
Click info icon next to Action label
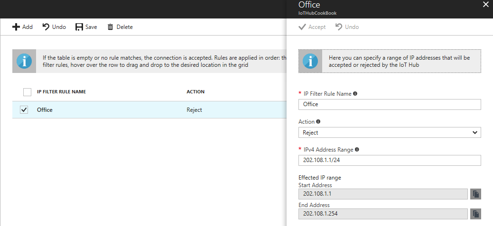pyautogui.click(x=318, y=122)
